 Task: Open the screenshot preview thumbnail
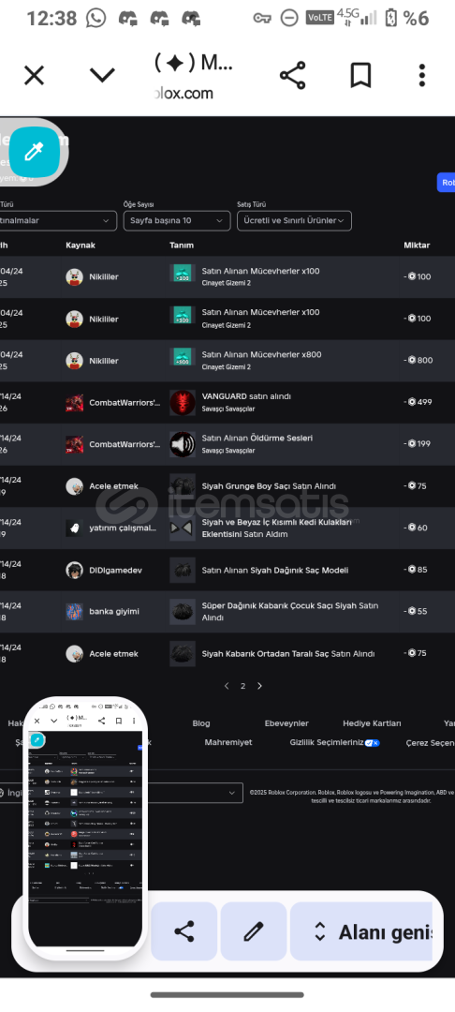pos(85,828)
